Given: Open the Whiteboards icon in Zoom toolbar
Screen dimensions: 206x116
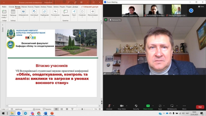Looking at the screenshot, I should click(172, 106).
